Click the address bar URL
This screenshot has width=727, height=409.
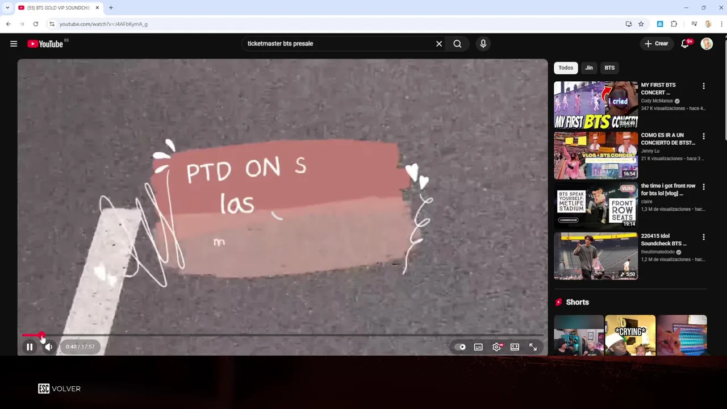coord(103,24)
